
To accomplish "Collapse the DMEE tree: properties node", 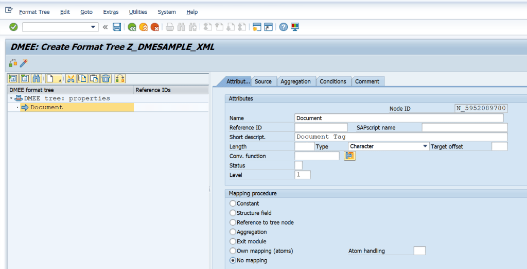I will click(x=11, y=98).
